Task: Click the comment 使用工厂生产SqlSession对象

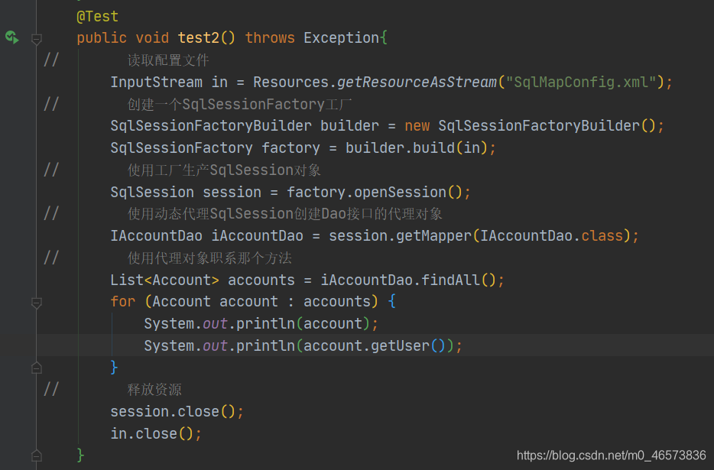Action: [224, 170]
